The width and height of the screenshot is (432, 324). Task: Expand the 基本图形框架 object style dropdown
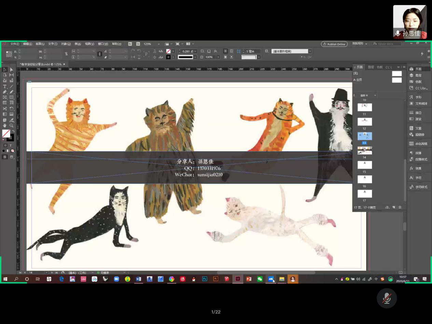310,51
